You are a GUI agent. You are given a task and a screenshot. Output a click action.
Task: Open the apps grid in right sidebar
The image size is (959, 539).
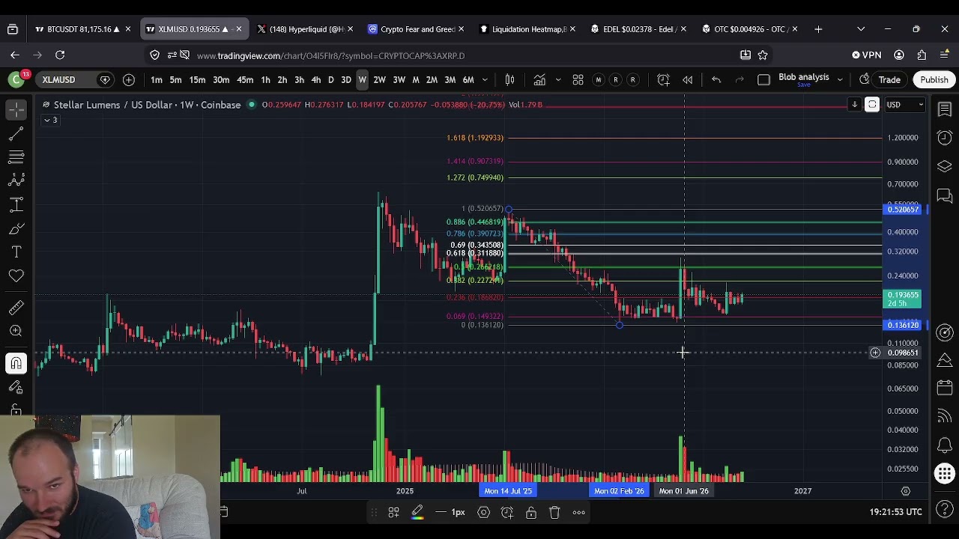(x=945, y=473)
